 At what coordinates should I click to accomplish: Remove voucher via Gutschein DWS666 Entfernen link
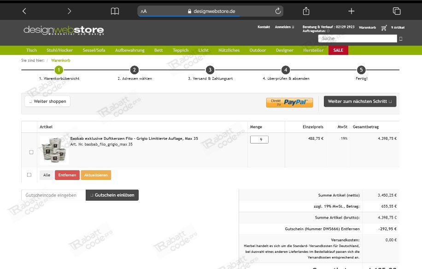(350, 229)
